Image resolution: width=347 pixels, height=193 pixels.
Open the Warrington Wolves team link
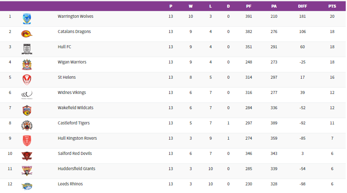(75, 17)
